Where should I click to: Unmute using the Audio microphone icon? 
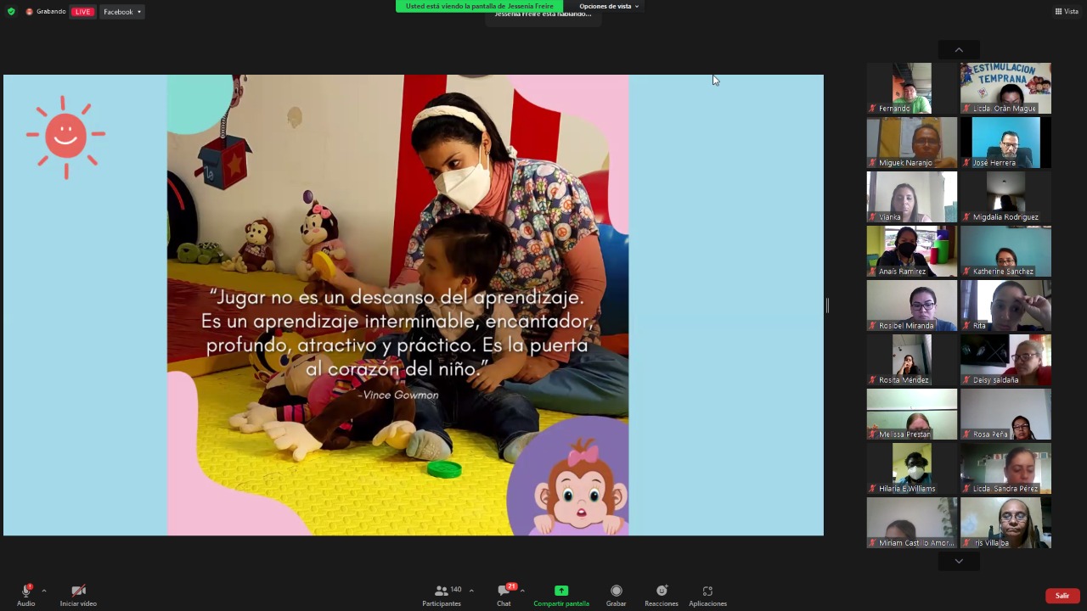[26, 591]
